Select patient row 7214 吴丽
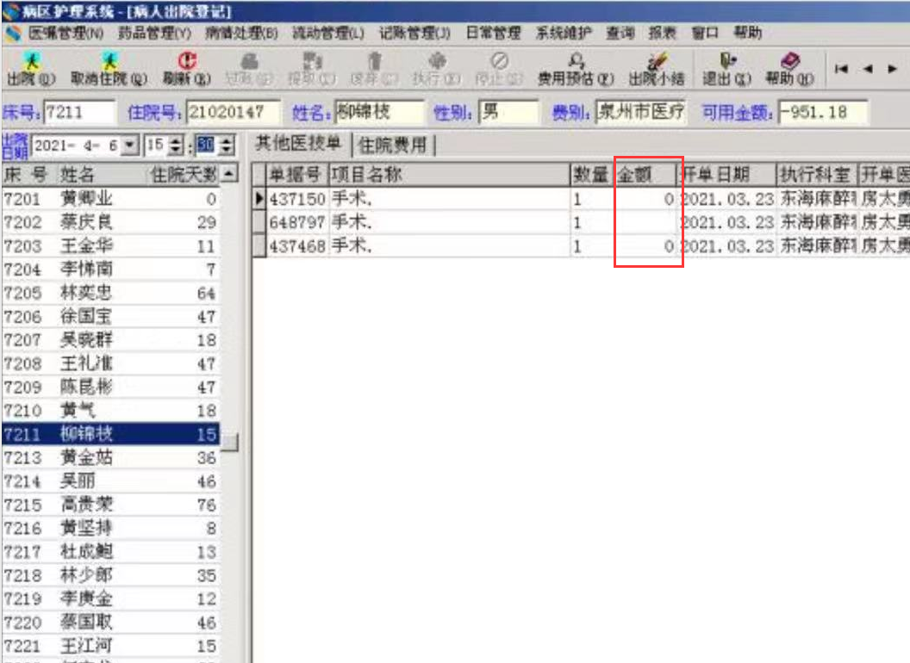This screenshot has height=663, width=910. click(110, 481)
